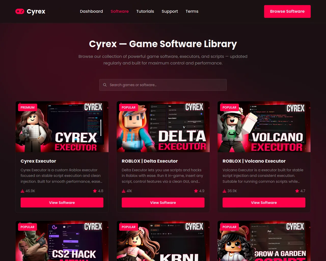Open the Dashboard nav item
The width and height of the screenshot is (326, 261).
pos(91,11)
